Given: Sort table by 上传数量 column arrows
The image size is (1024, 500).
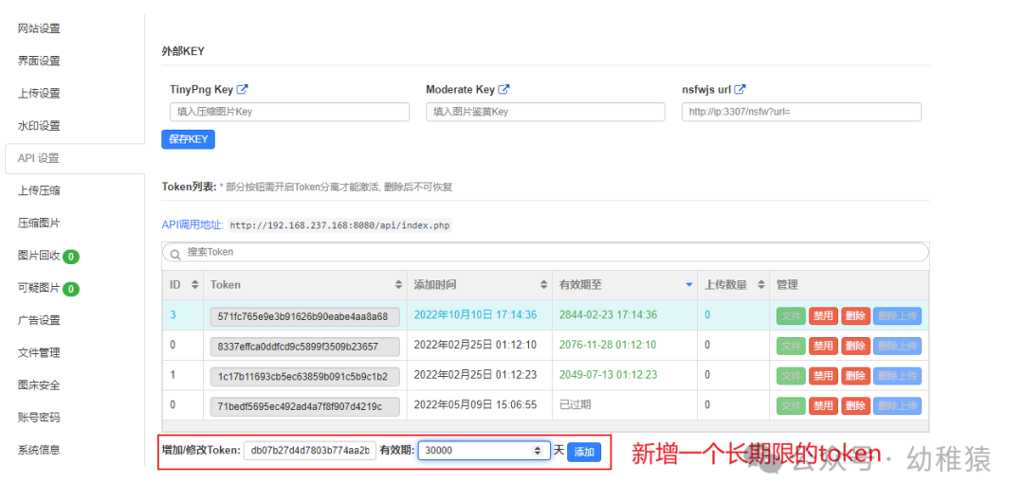Looking at the screenshot, I should click(x=760, y=285).
